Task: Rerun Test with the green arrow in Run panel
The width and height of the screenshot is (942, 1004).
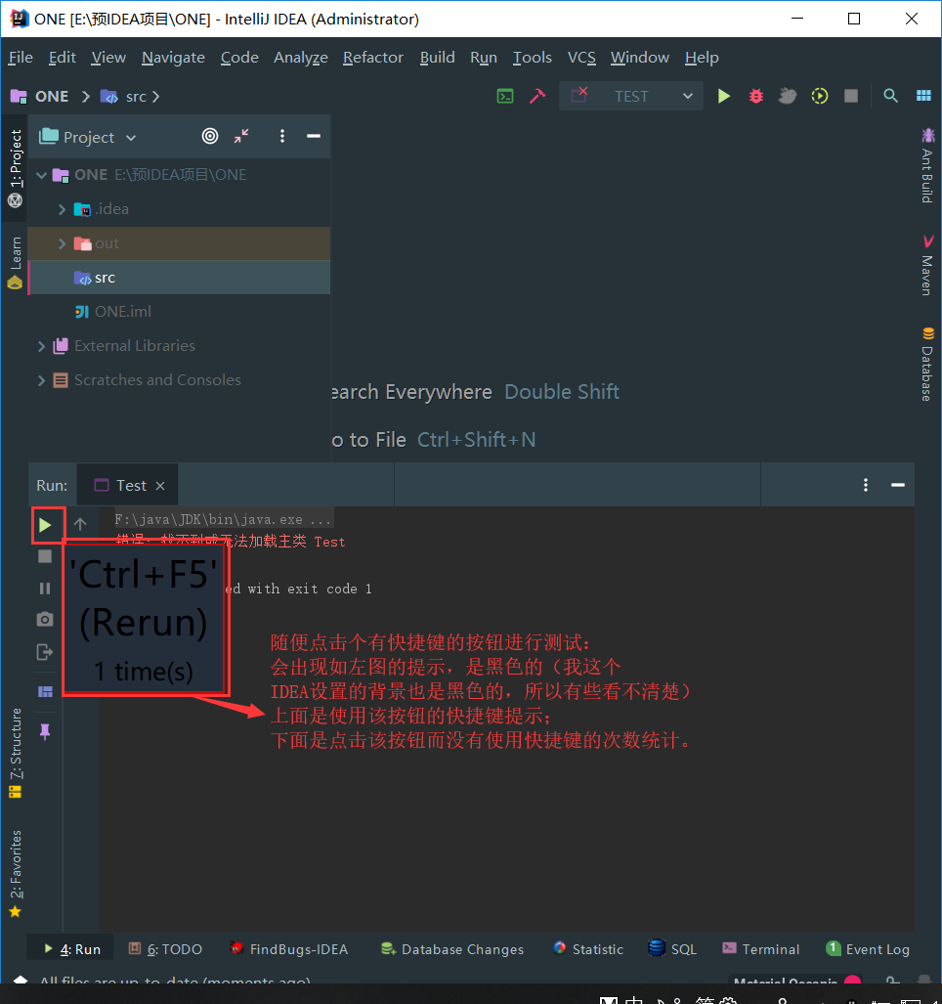Action: [45, 525]
